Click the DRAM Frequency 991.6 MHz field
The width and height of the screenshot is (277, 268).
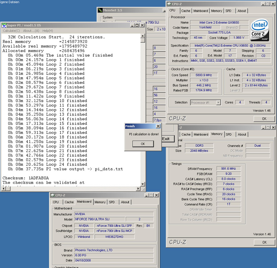click(228, 169)
